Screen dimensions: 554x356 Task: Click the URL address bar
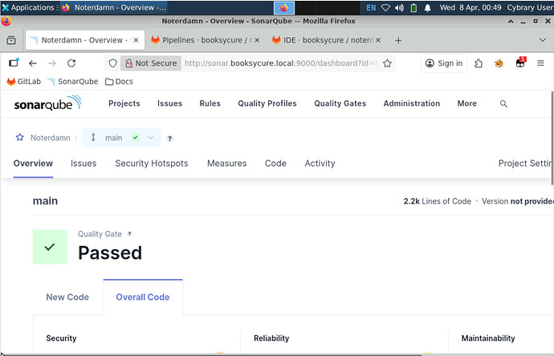tap(281, 63)
